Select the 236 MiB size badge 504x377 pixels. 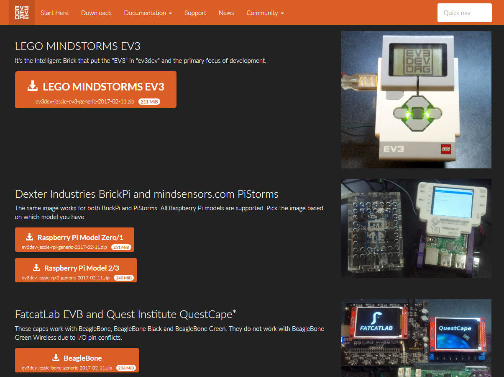pos(125,368)
